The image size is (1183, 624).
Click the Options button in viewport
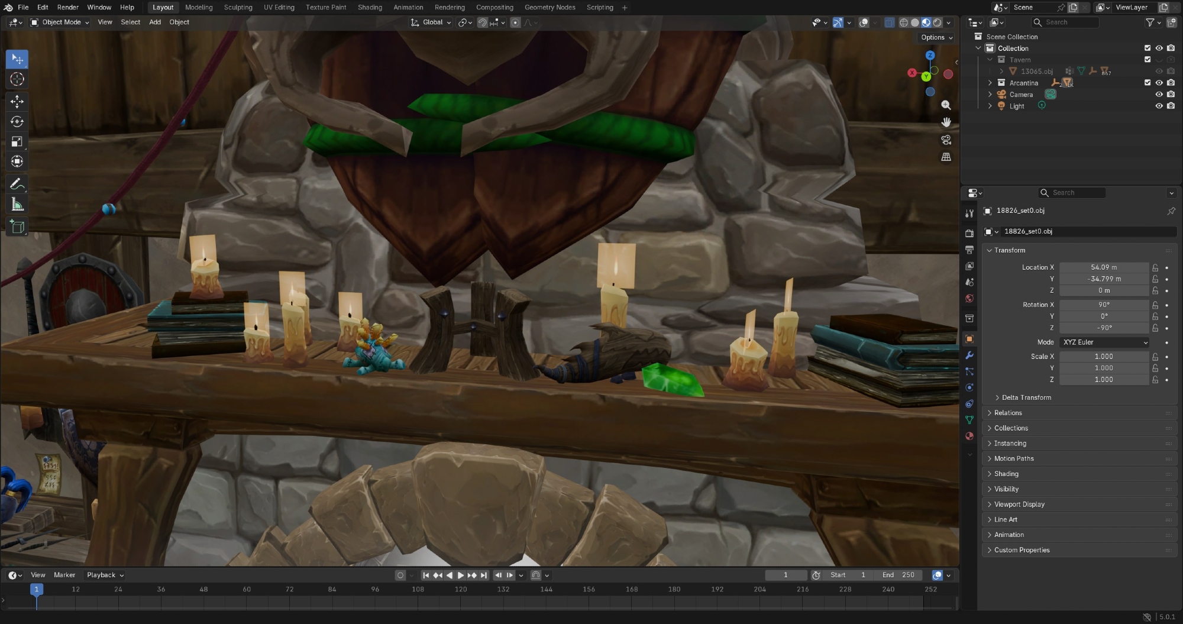pyautogui.click(x=936, y=37)
